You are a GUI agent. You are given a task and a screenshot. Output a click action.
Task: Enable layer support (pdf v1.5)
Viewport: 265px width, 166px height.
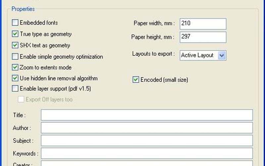coord(15,89)
